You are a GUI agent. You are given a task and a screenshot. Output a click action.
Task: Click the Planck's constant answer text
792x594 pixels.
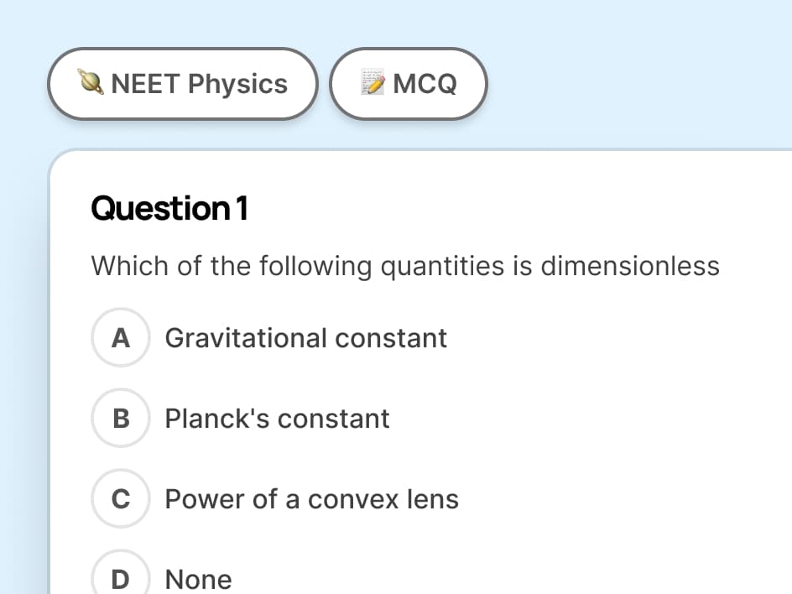[x=278, y=419]
